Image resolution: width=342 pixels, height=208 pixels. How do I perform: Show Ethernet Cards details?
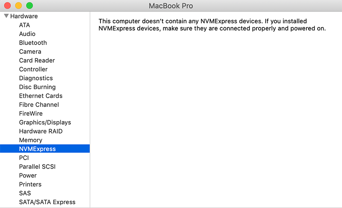point(41,96)
